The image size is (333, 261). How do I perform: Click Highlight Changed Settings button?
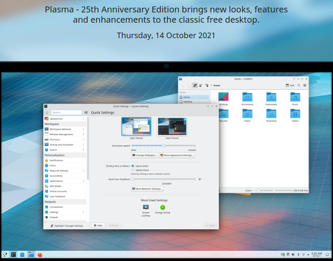click(67, 226)
